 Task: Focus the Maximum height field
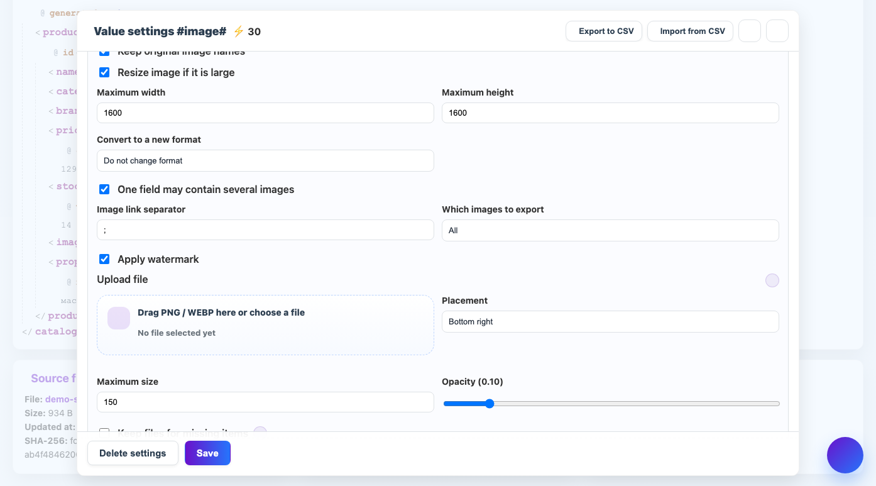pyautogui.click(x=610, y=113)
